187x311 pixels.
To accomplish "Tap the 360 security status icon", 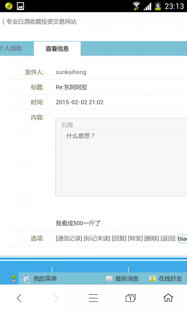I will click(9, 6).
